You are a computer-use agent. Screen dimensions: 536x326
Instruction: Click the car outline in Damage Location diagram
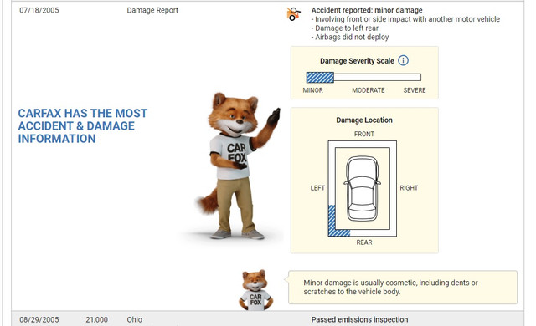coord(363,189)
